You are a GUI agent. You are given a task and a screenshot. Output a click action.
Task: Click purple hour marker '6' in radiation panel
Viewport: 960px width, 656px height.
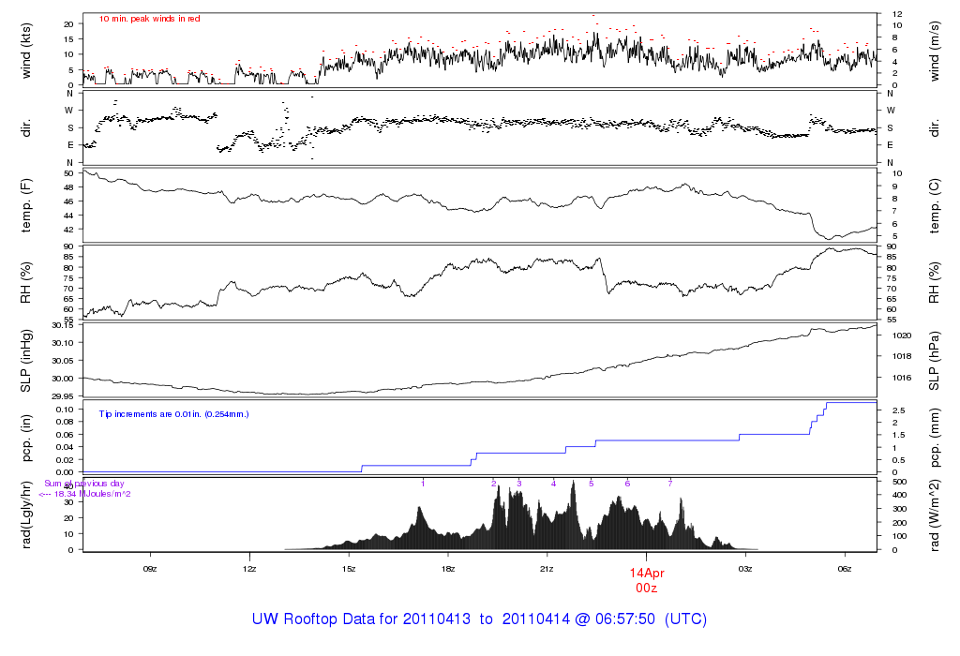(x=627, y=484)
